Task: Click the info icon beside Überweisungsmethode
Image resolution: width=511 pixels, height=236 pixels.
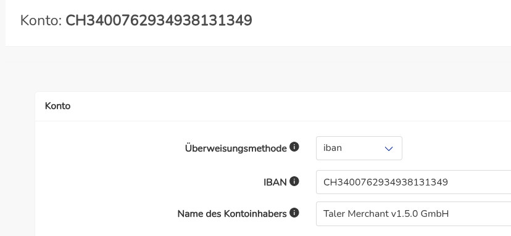Action: tap(294, 147)
